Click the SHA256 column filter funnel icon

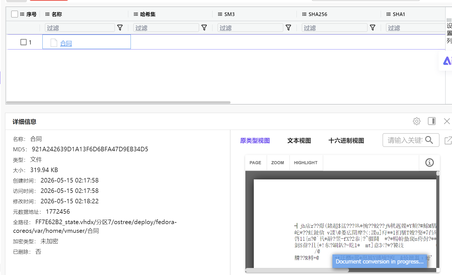tap(373, 28)
